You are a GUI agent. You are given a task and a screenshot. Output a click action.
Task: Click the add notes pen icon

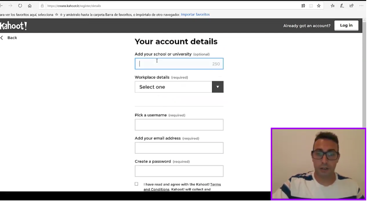[342, 6]
